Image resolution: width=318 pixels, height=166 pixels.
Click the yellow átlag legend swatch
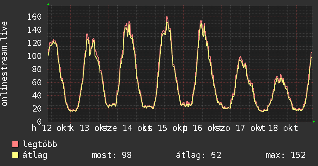click(15, 155)
